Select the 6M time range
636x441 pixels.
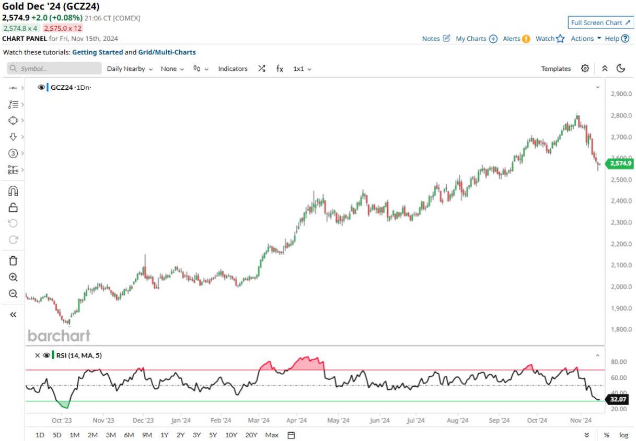click(x=129, y=435)
